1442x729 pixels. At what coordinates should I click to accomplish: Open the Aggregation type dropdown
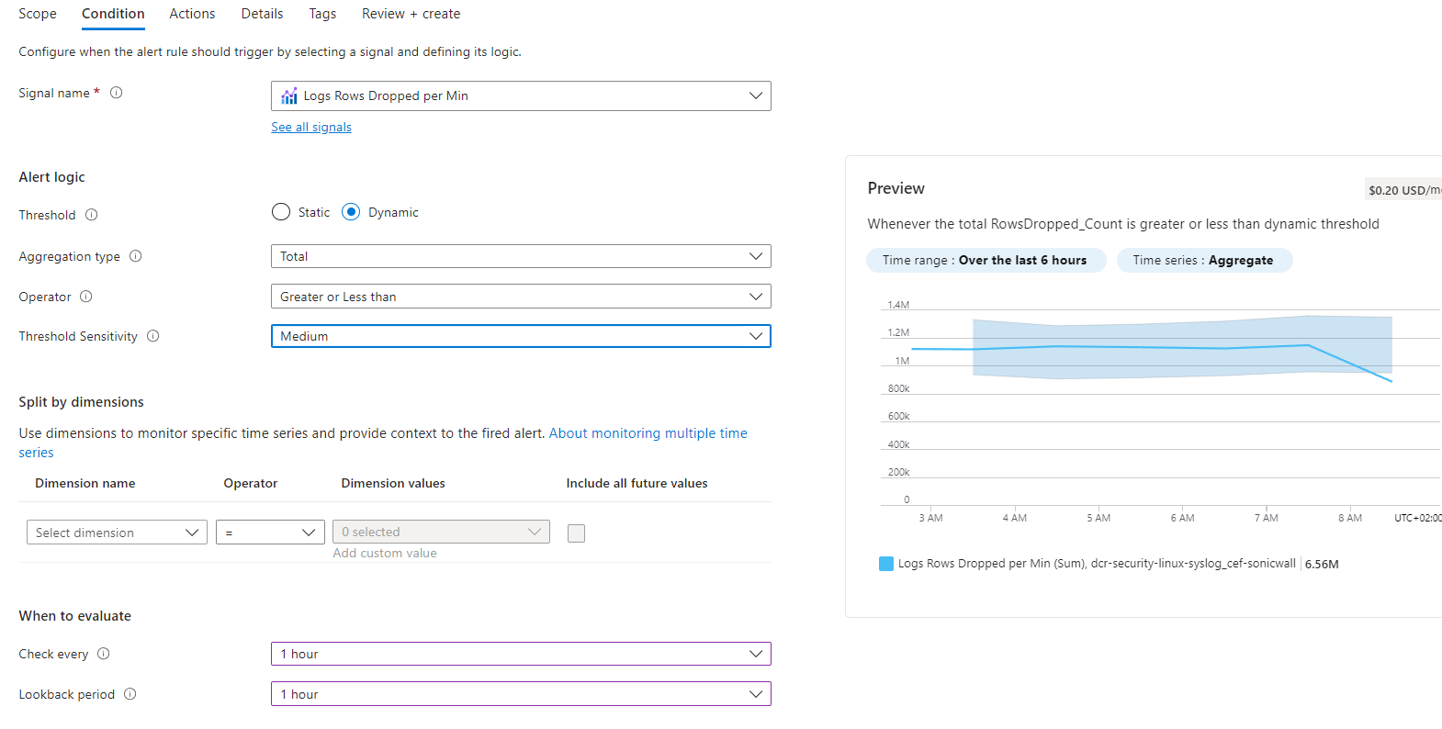(x=520, y=256)
